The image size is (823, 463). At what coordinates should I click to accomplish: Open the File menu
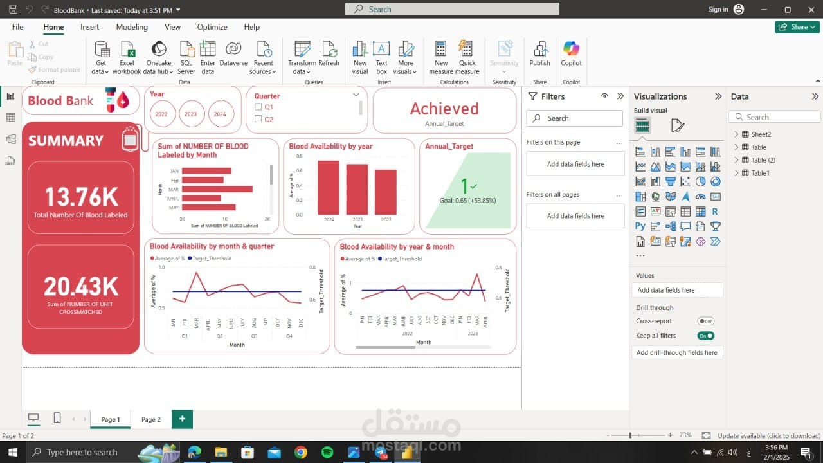coord(17,27)
